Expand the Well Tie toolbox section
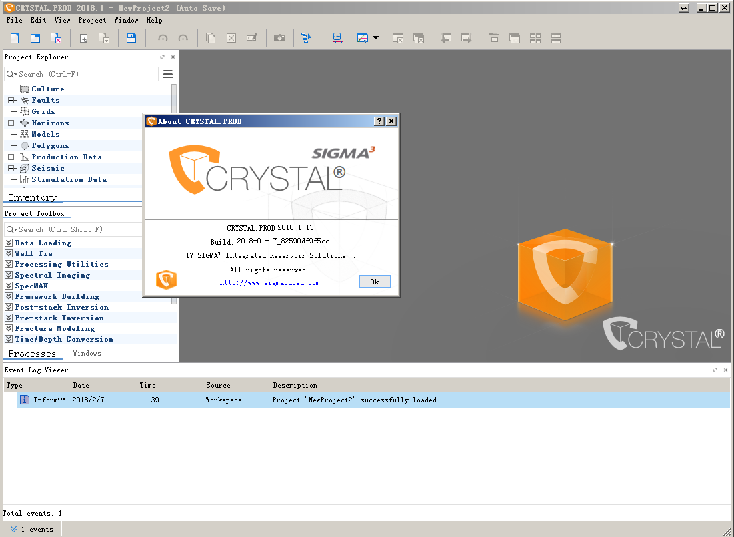This screenshot has width=734, height=537. pos(9,253)
